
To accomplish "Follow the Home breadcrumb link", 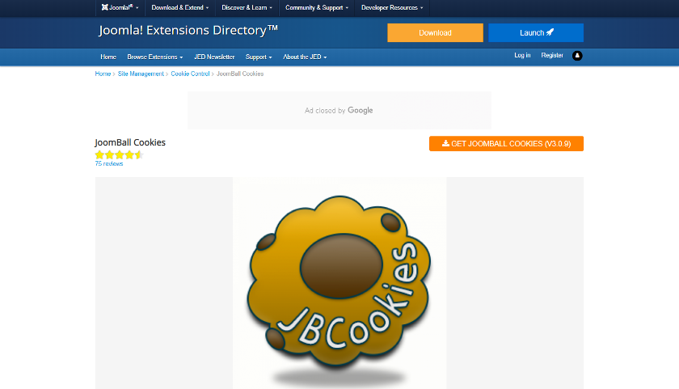I will [103, 74].
